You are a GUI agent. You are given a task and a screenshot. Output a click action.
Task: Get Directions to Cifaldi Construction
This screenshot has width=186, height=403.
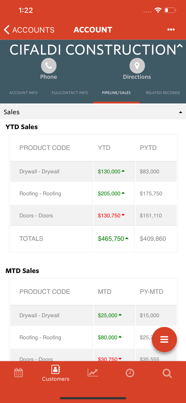[x=137, y=66]
